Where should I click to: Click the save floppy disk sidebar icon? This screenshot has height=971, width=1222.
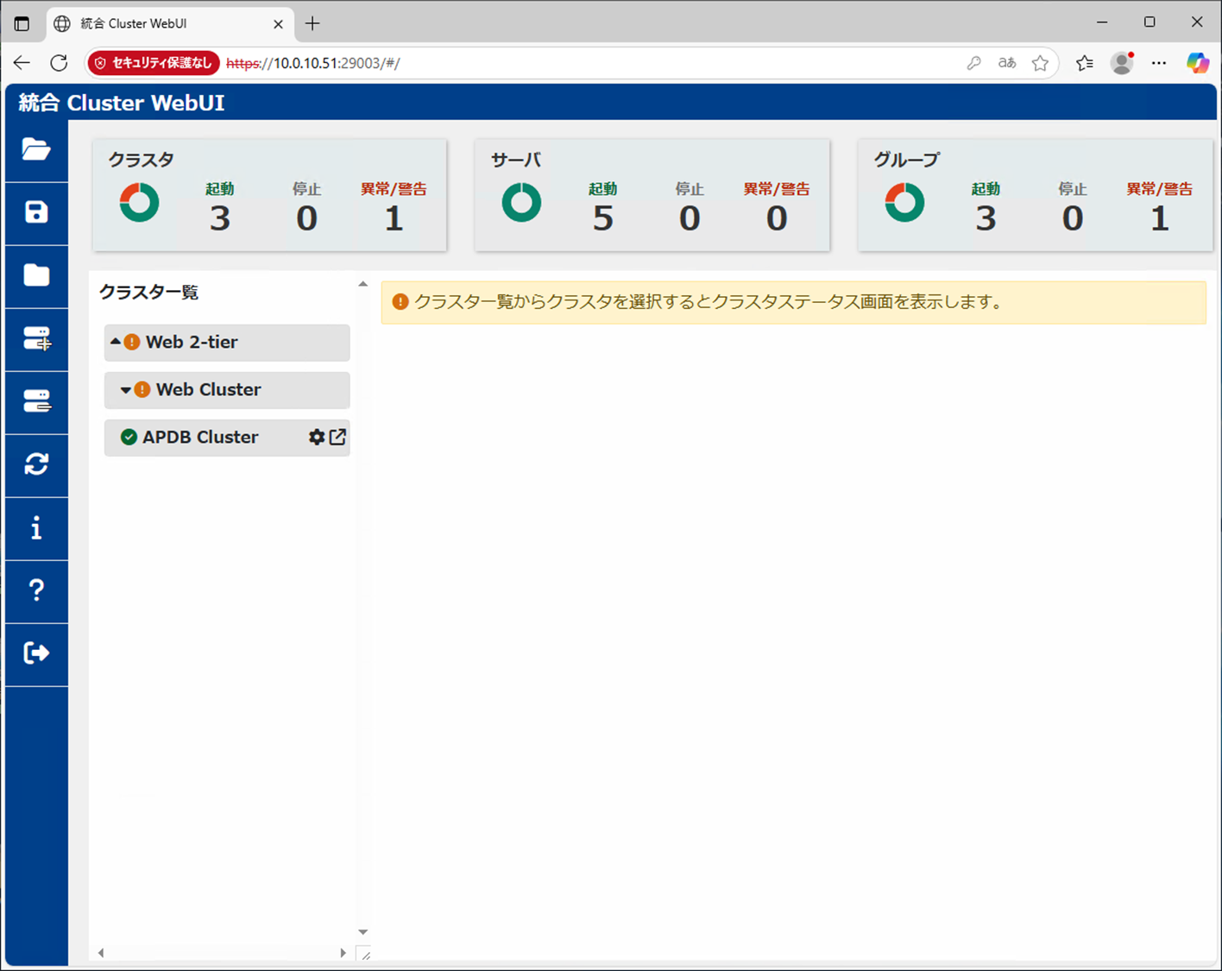[36, 212]
